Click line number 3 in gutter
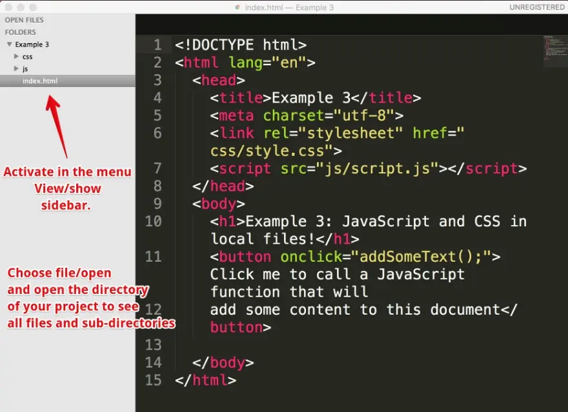Screen dimensions: 568x412 pos(157,80)
